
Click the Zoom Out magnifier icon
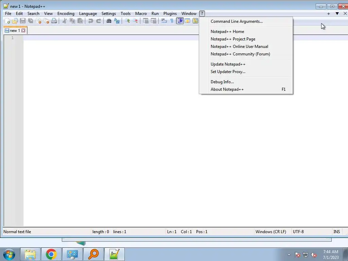(x=135, y=21)
